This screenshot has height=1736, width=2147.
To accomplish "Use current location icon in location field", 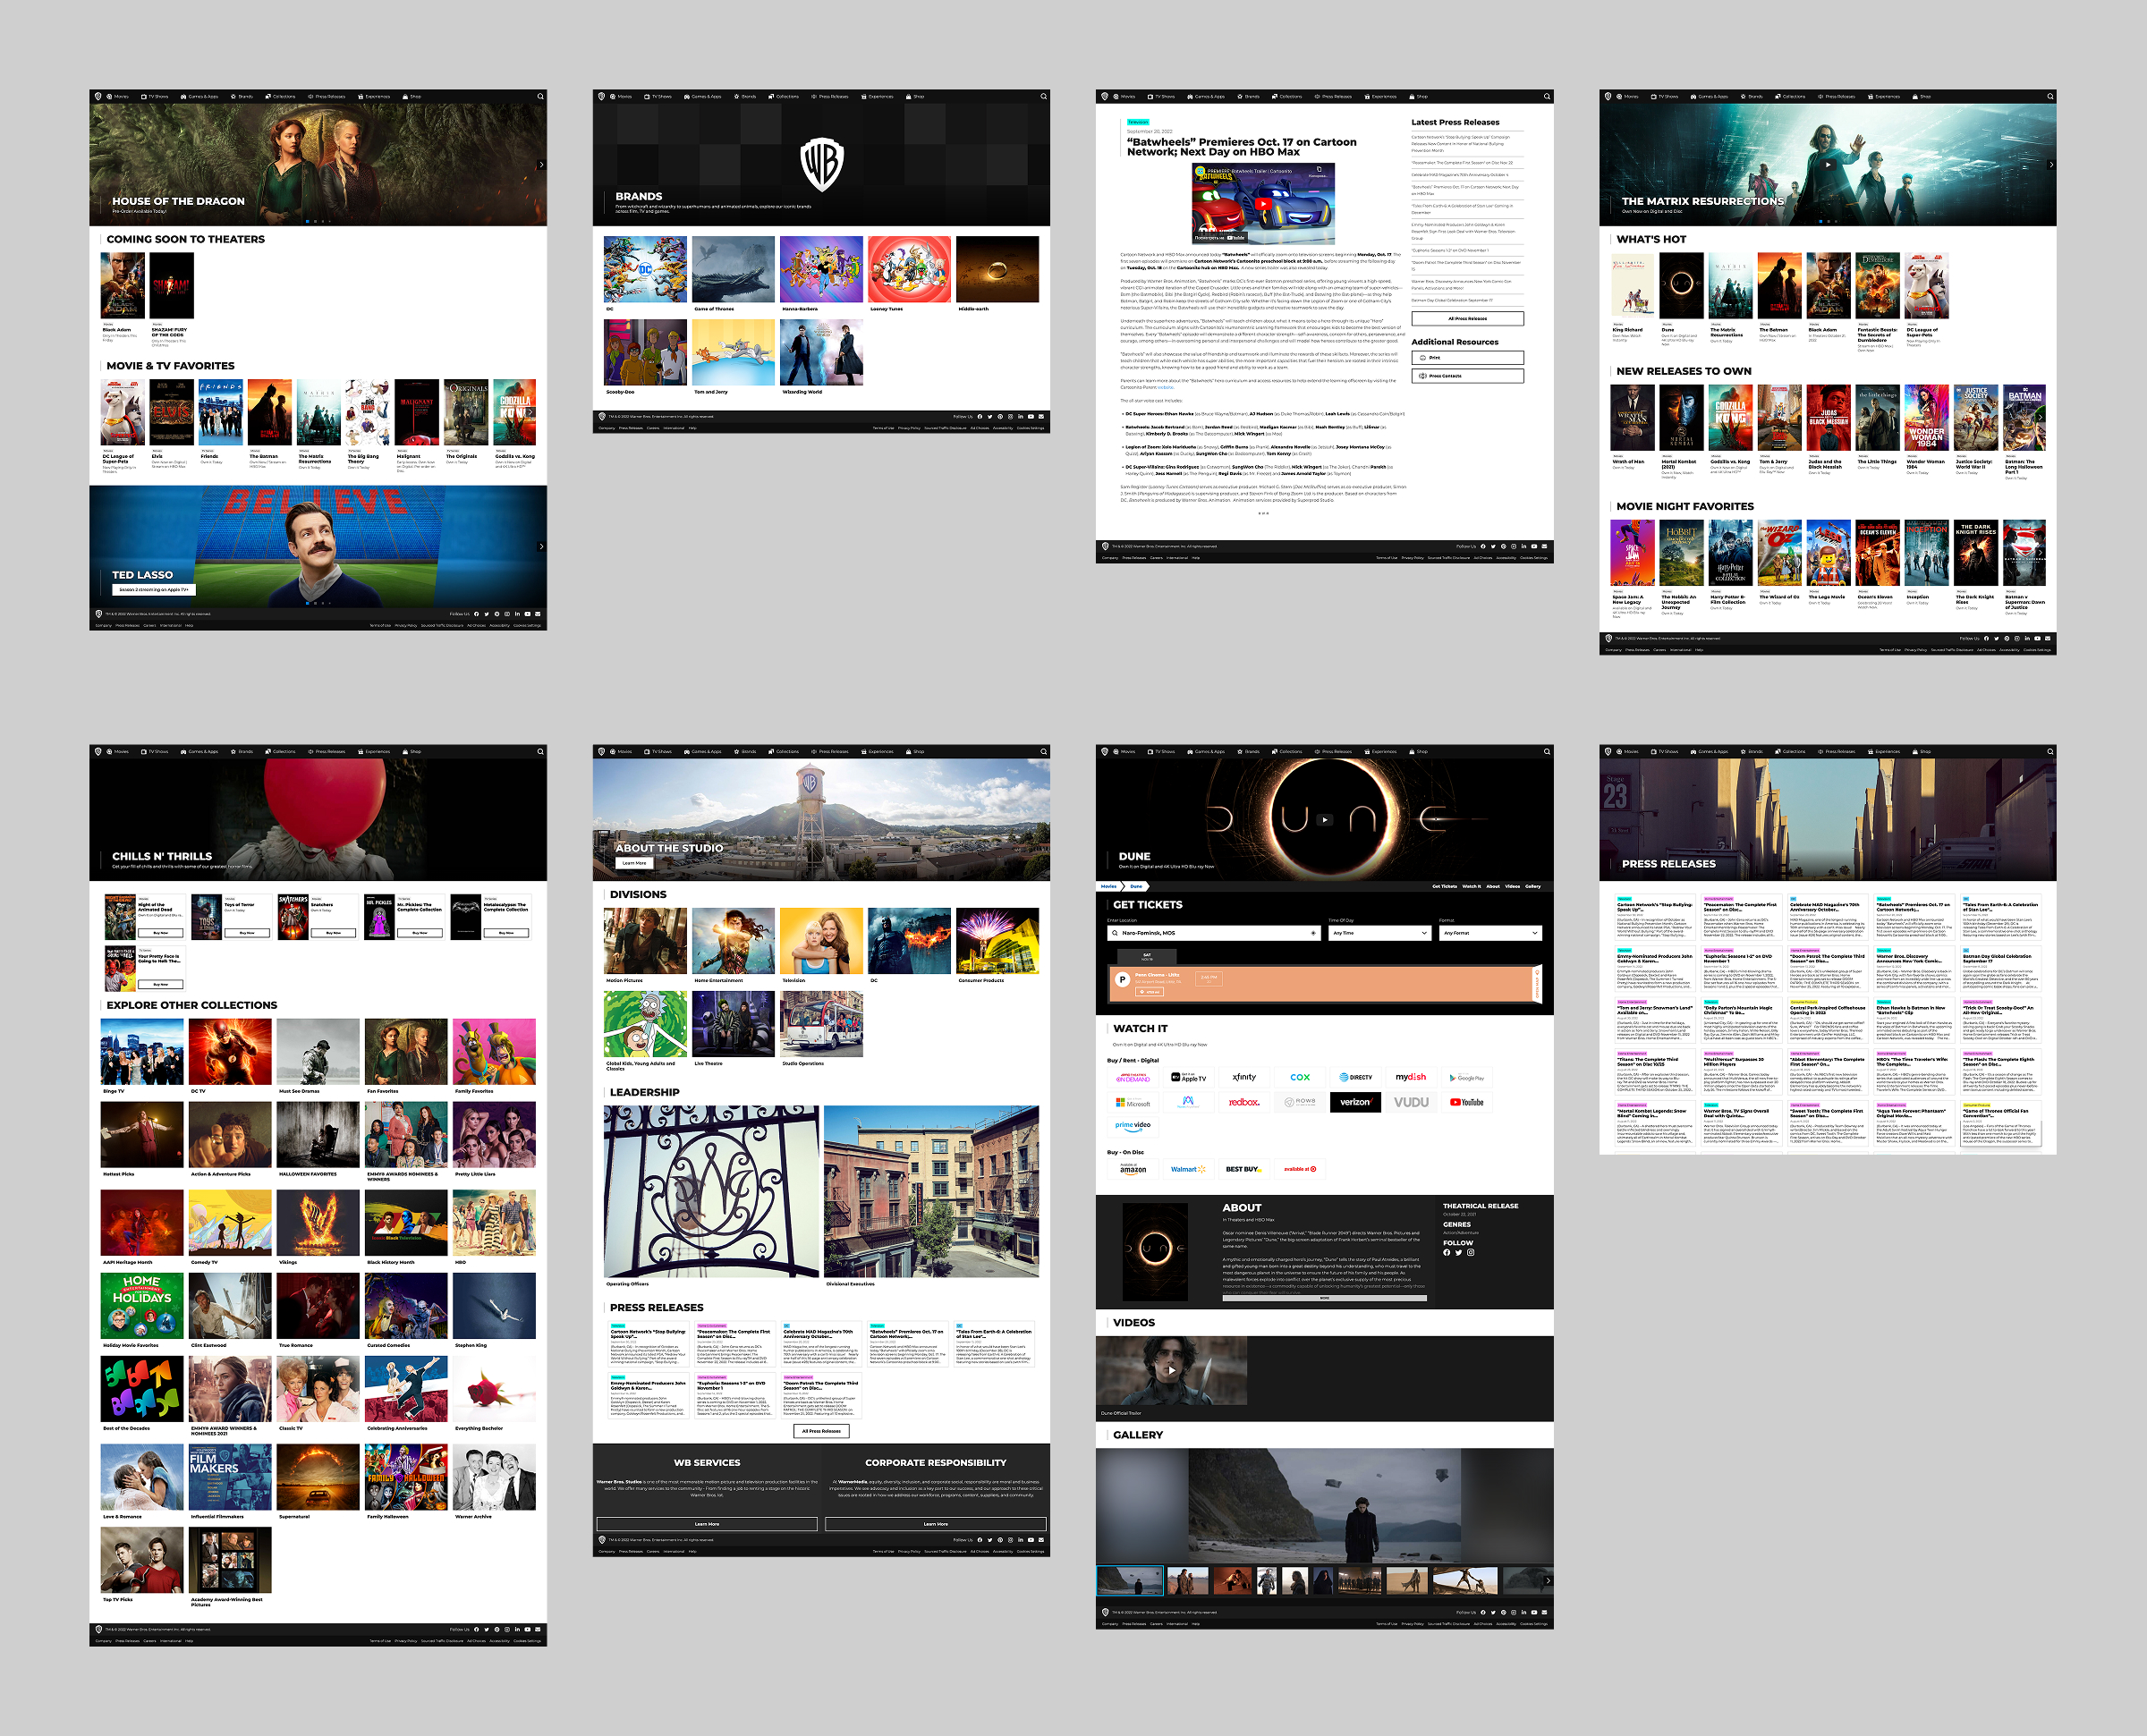I will pos(1313,933).
